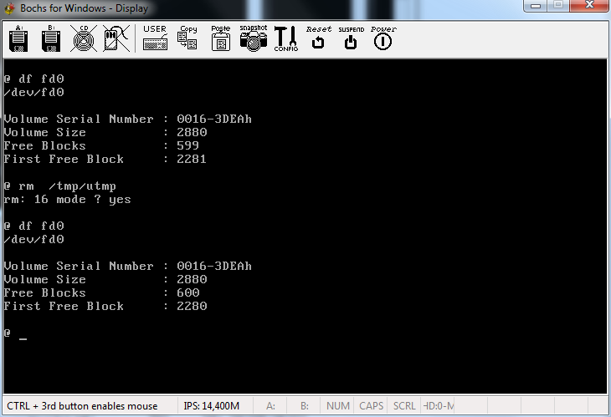This screenshot has width=611, height=417.
Task: Click the A: drive status bar indicator
Action: tap(270, 406)
